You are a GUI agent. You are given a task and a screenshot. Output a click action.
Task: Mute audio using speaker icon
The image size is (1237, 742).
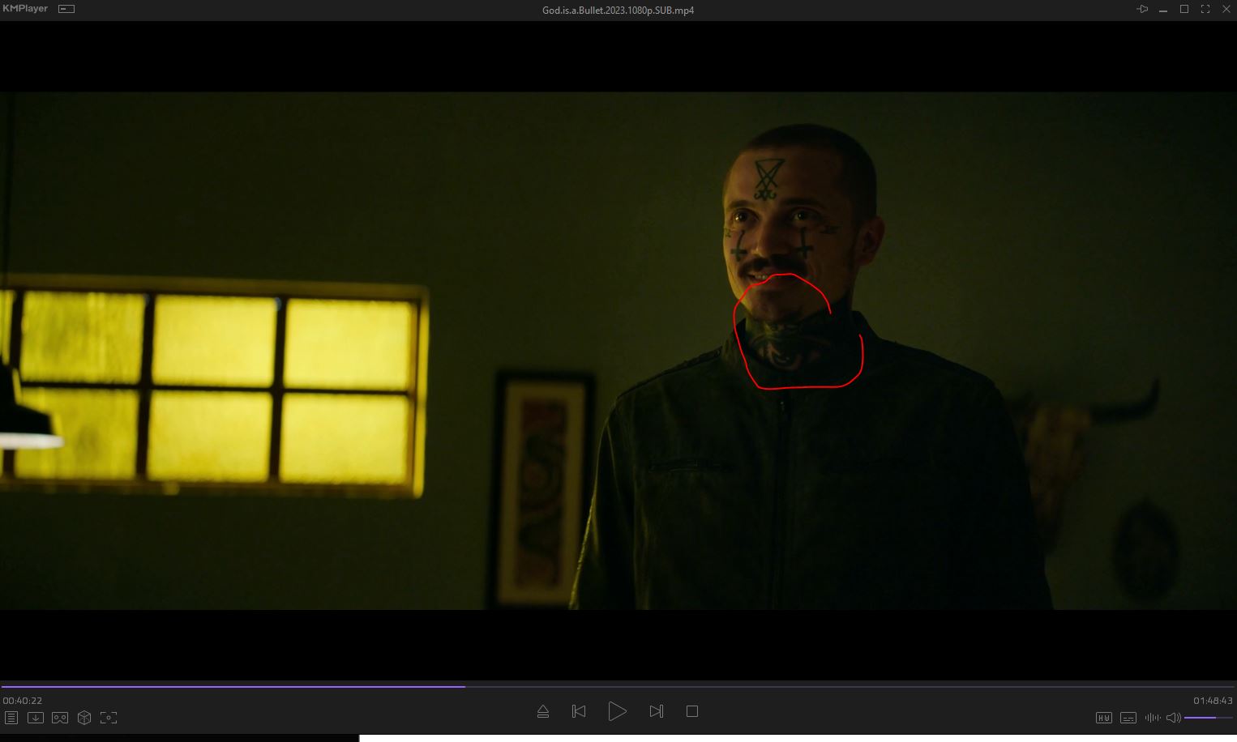1173,718
